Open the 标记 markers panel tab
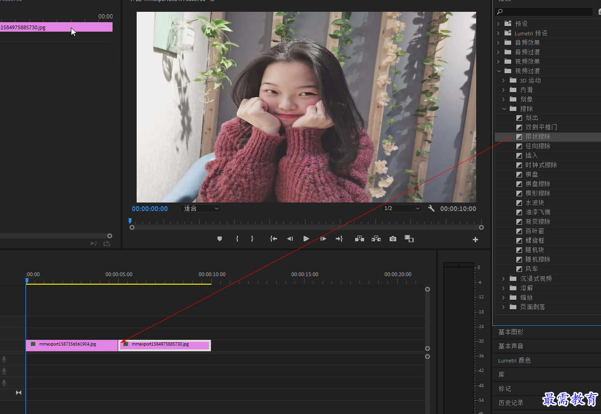This screenshot has width=601, height=414. pyautogui.click(x=505, y=389)
